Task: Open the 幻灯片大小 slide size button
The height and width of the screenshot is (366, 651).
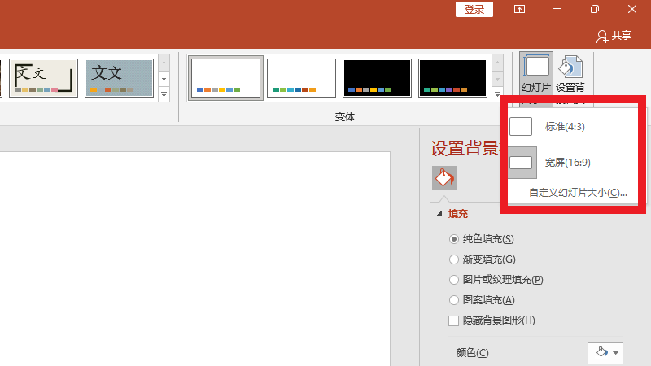Action: pos(536,75)
